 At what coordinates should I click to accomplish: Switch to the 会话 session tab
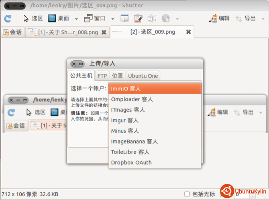tap(12, 32)
